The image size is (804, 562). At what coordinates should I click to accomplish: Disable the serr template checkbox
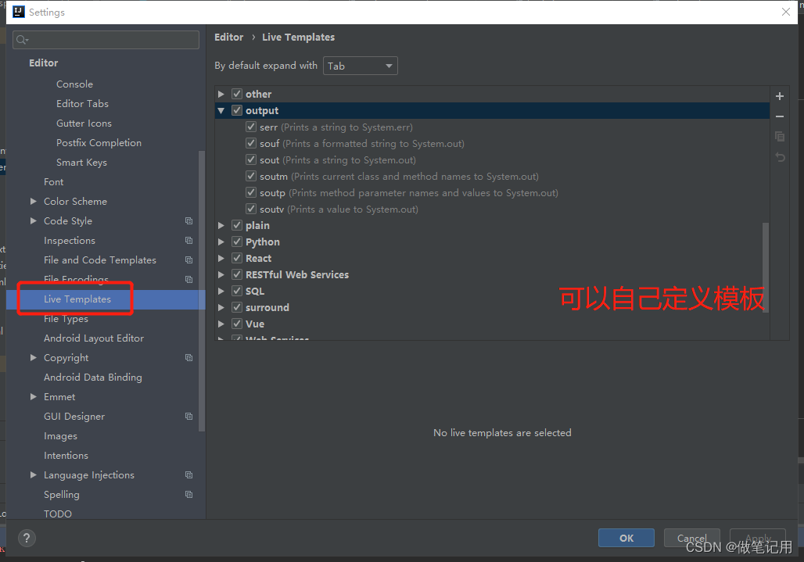coord(251,127)
